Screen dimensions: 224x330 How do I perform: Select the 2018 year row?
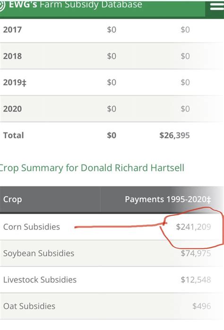click(112, 56)
